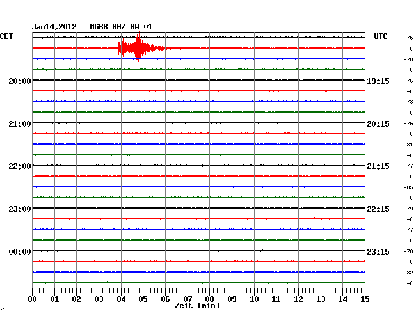The width and height of the screenshot is (416, 316).
Task: Click the 11 minute axis tick label
Action: 276,299
